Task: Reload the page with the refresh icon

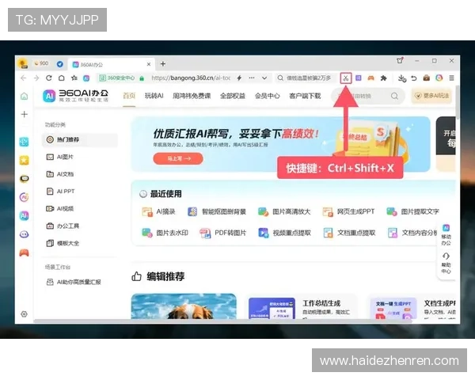Action: (x=49, y=78)
